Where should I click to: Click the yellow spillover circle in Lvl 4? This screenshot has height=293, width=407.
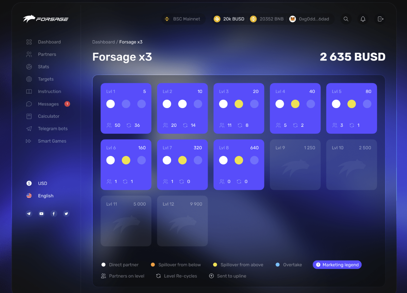tap(295, 104)
